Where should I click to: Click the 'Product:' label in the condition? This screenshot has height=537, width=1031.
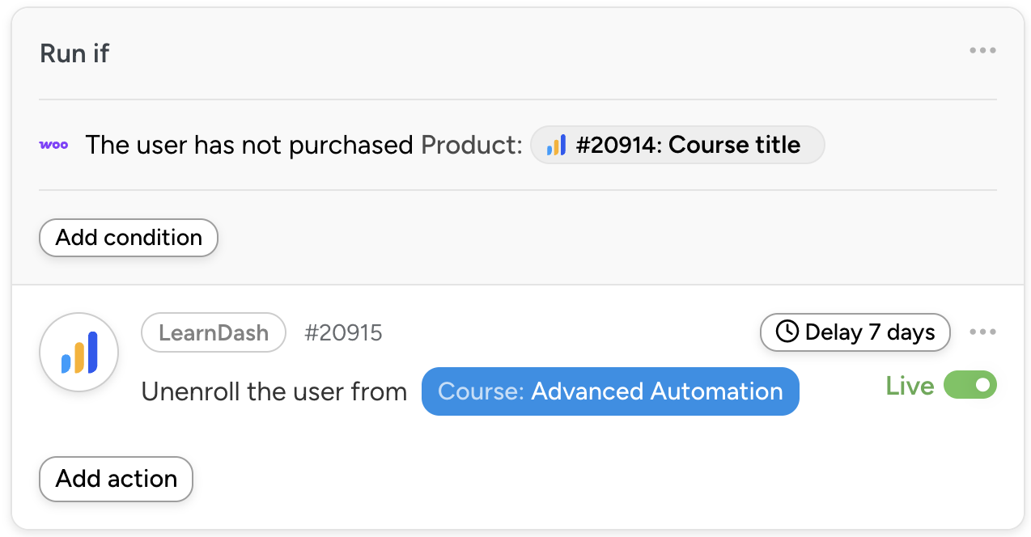[472, 146]
